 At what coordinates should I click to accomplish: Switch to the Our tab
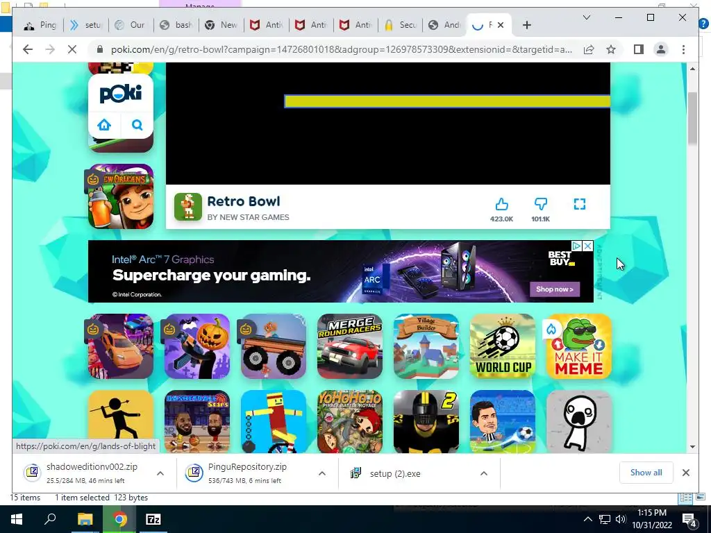131,25
